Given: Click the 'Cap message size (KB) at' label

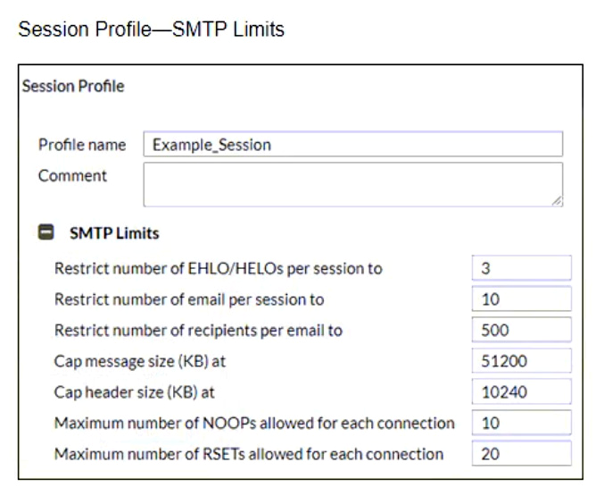Looking at the screenshot, I should tap(135, 361).
